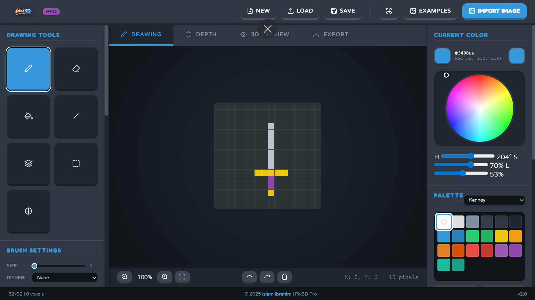Expand the Kenney palette dropdown
Viewport: 535px width, 300px height.
494,200
